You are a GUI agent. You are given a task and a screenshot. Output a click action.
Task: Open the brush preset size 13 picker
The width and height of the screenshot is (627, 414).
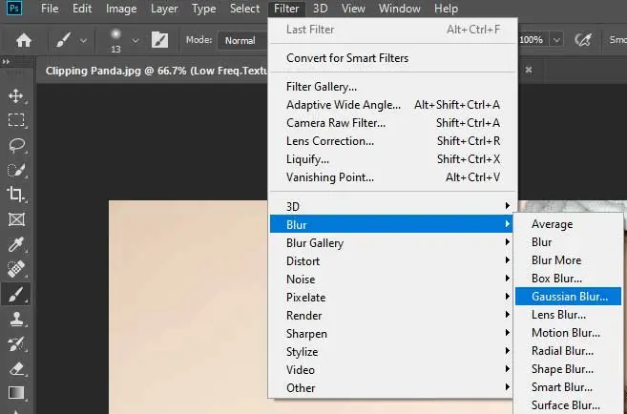(115, 41)
